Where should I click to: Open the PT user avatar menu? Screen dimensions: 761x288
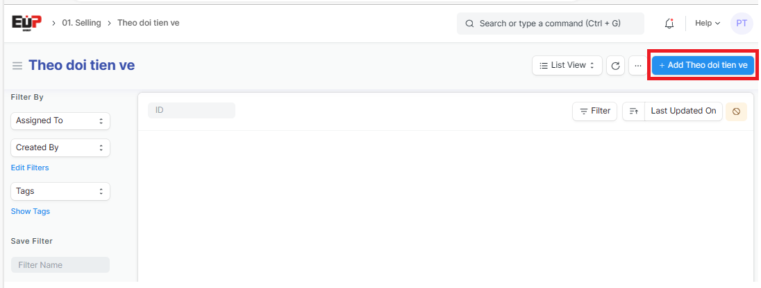click(x=742, y=24)
